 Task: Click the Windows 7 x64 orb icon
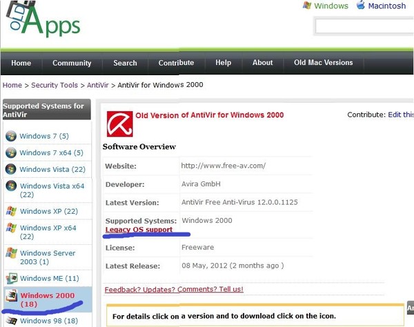pyautogui.click(x=11, y=153)
